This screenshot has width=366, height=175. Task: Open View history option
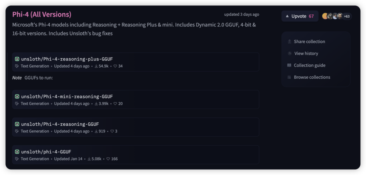coord(306,54)
